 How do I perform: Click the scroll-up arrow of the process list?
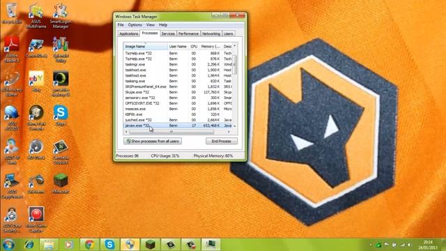tap(235, 46)
